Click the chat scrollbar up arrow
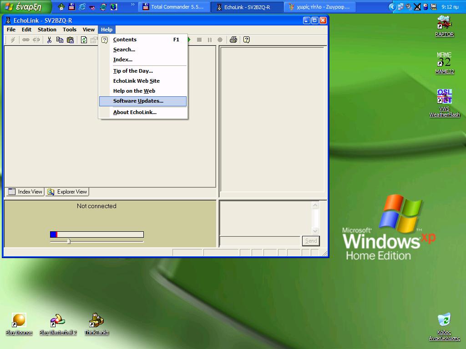Viewport: 466px width, 349px height. point(315,205)
